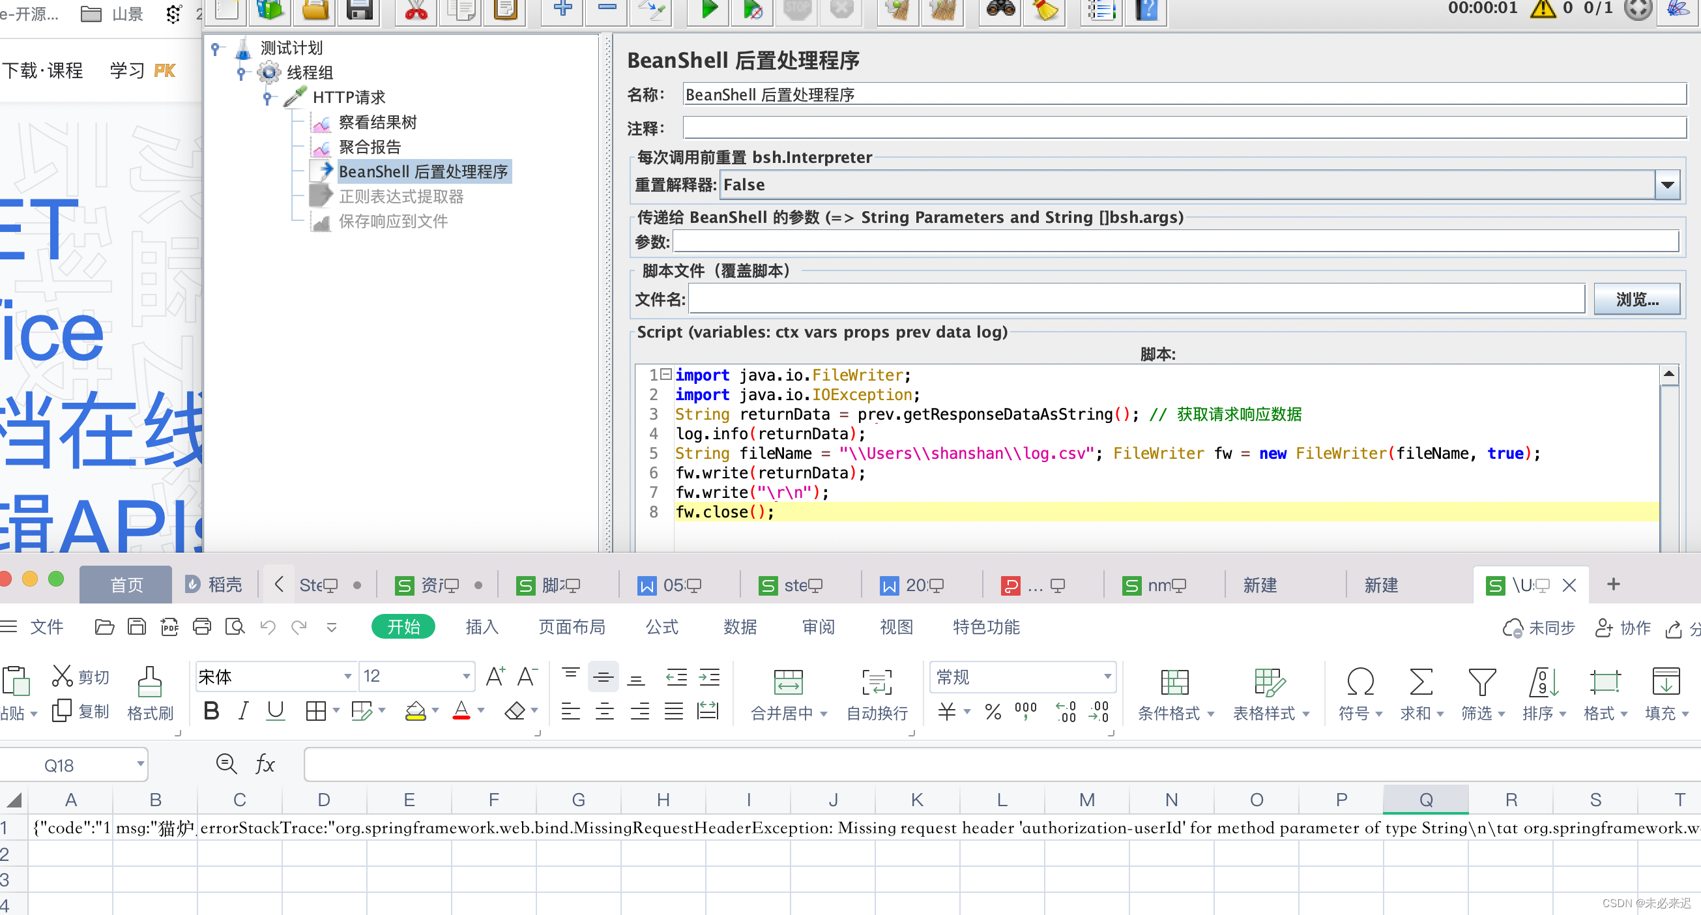Click WPS fill color bucket swatch
This screenshot has height=915, width=1701.
[x=415, y=712]
